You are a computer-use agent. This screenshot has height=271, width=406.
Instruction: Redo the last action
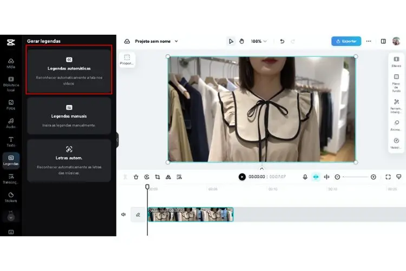[x=293, y=42]
